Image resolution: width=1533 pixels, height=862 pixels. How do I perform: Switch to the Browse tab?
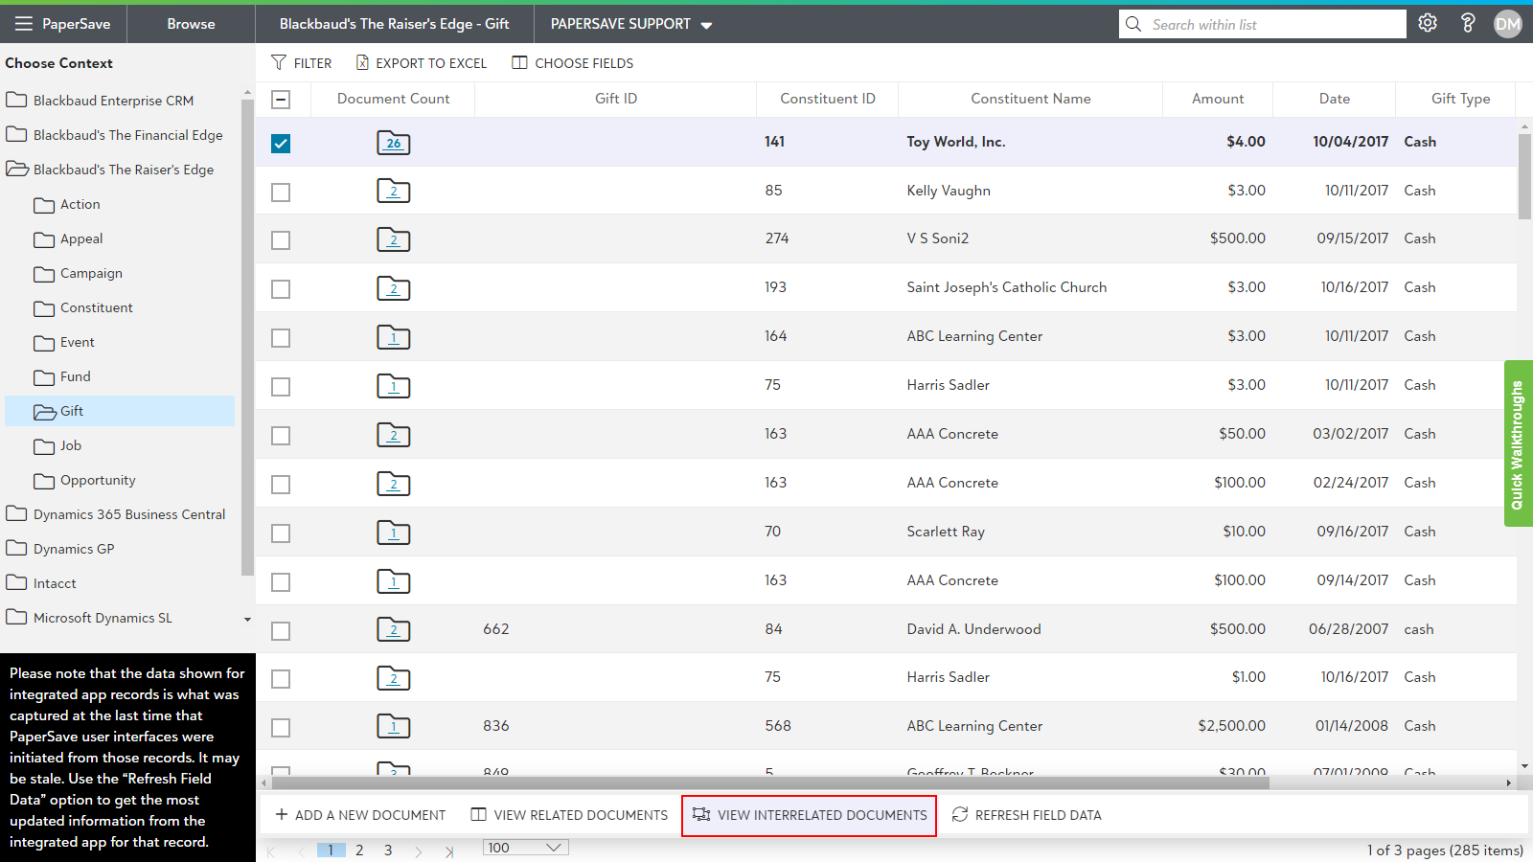[191, 24]
